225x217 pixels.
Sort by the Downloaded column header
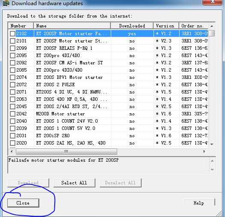click(x=132, y=26)
